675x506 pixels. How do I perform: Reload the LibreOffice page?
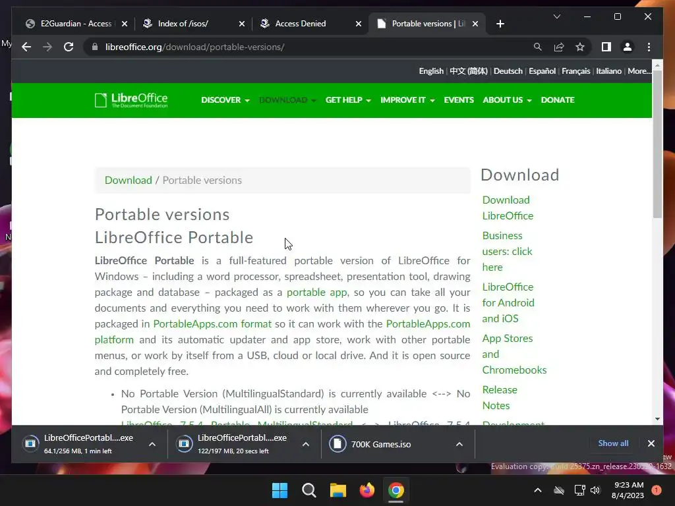[69, 47]
